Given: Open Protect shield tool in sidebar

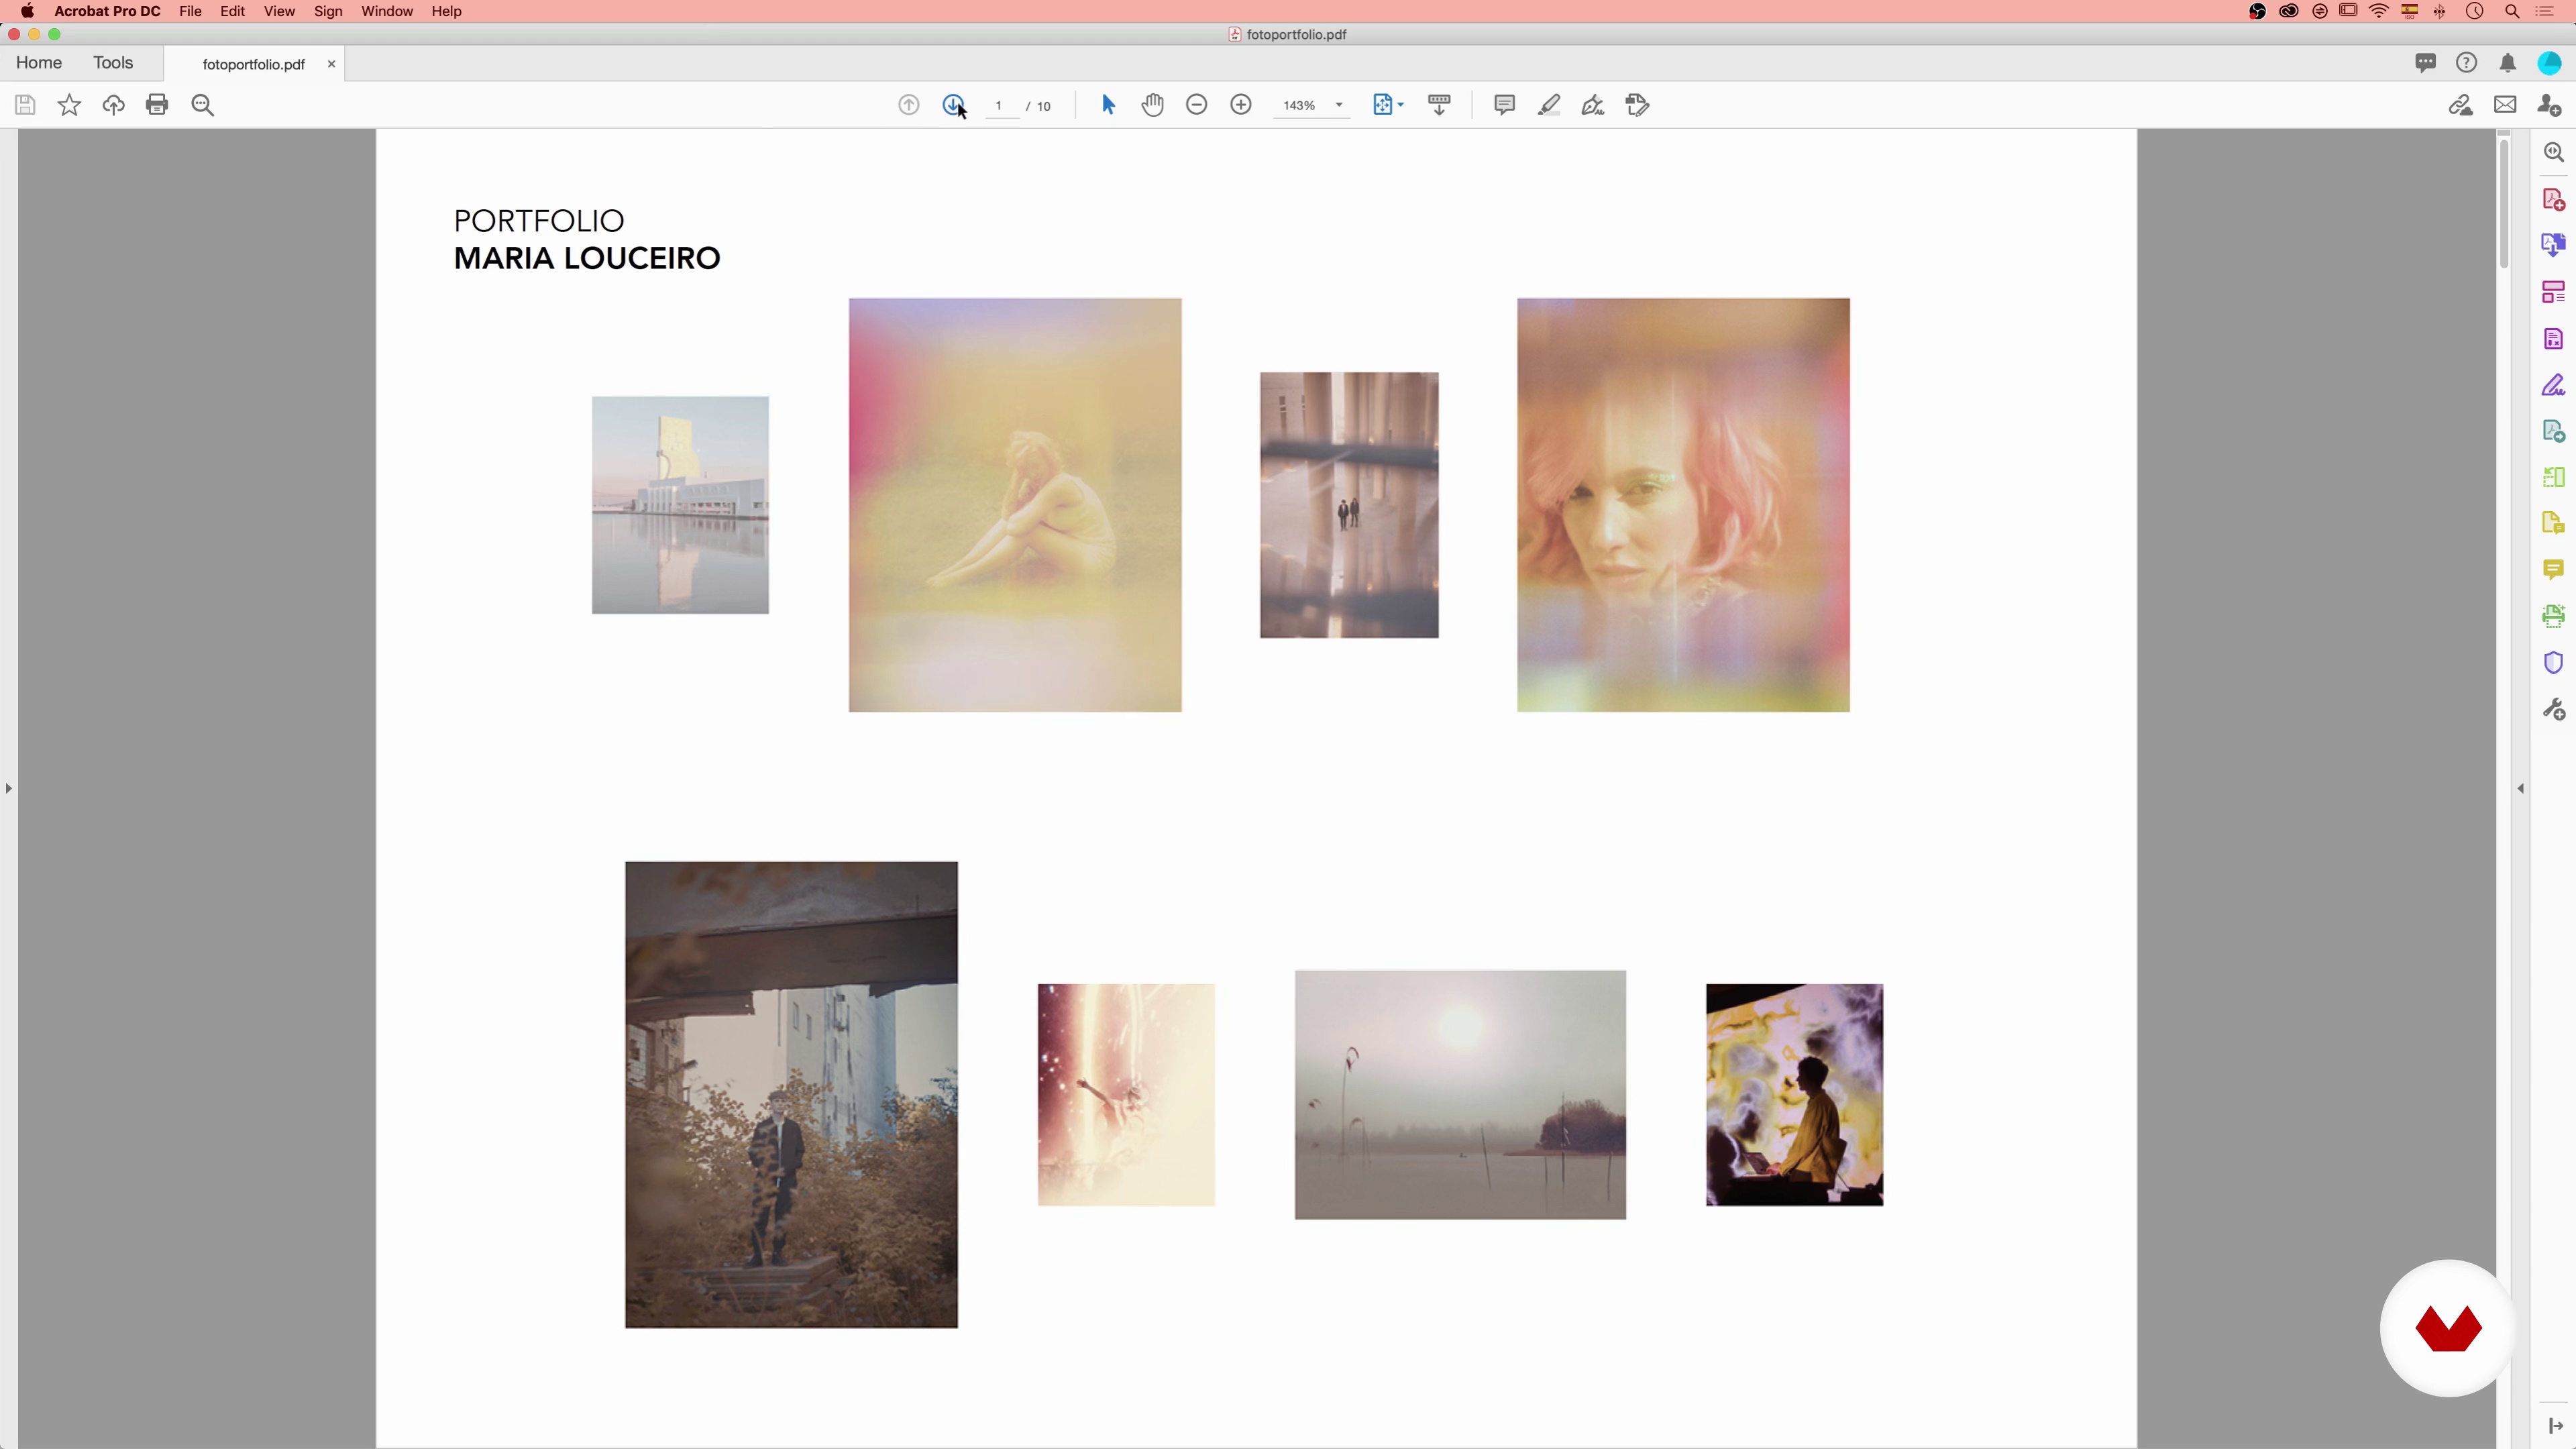Looking at the screenshot, I should point(2554,663).
